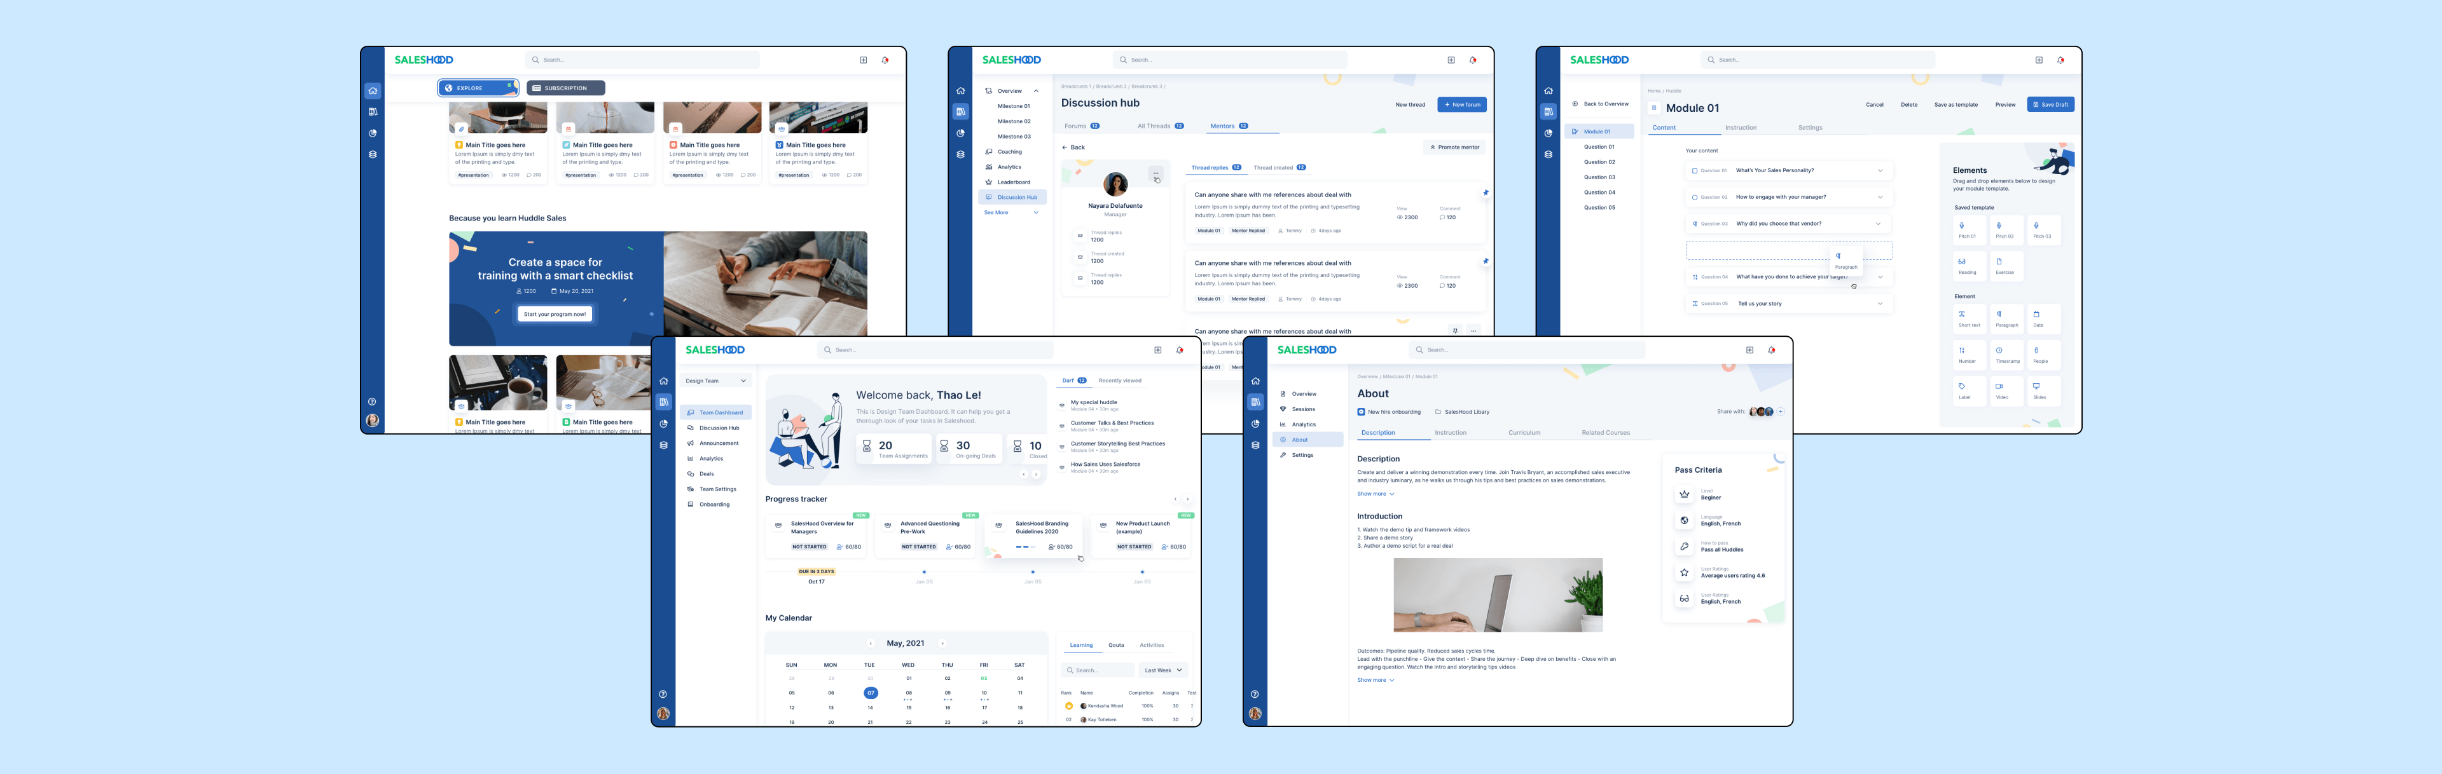Click the Promote mentor button

click(1455, 147)
